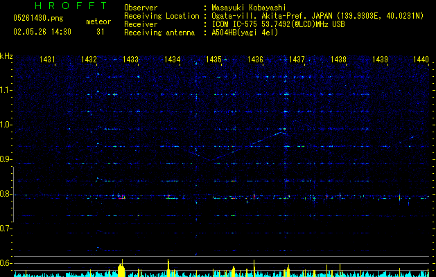Click the date stamp 02.05.26 14:30
The width and height of the screenshot is (436, 277).
pos(42,32)
